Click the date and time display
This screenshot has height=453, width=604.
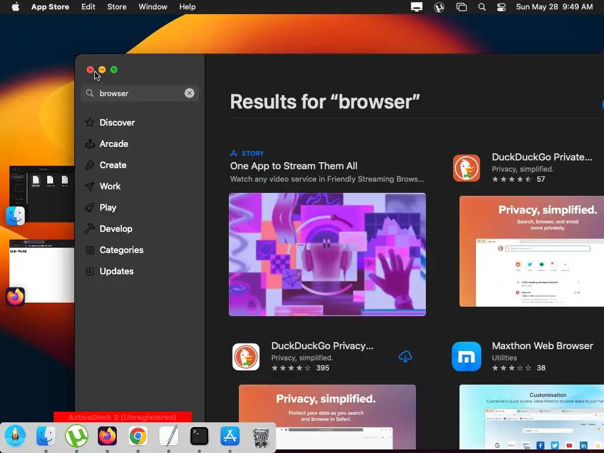click(554, 7)
